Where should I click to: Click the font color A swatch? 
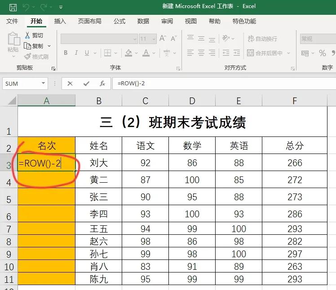146,53
